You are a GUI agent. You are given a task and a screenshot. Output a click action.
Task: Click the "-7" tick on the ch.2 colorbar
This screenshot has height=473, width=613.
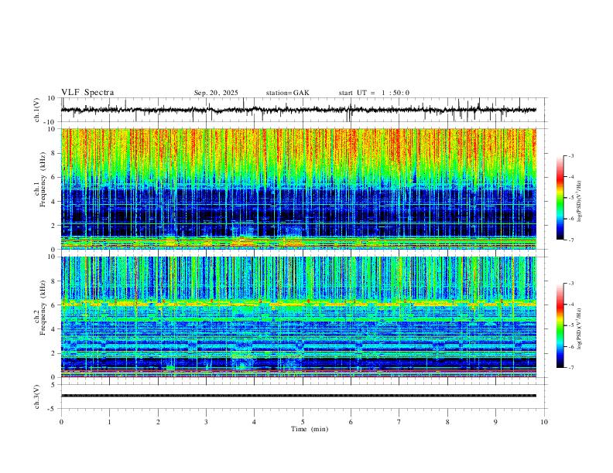point(571,368)
